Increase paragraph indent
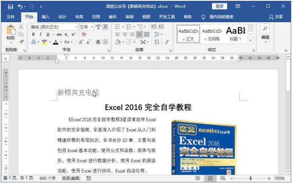This screenshot has width=292, height=184. [x=161, y=27]
